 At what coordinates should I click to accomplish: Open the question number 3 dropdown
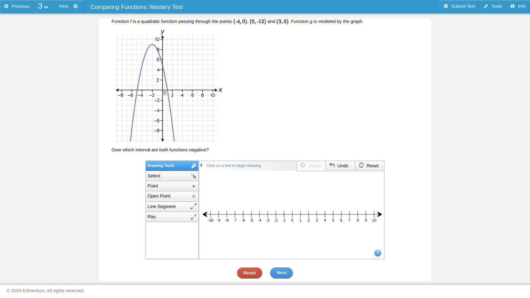(44, 6)
